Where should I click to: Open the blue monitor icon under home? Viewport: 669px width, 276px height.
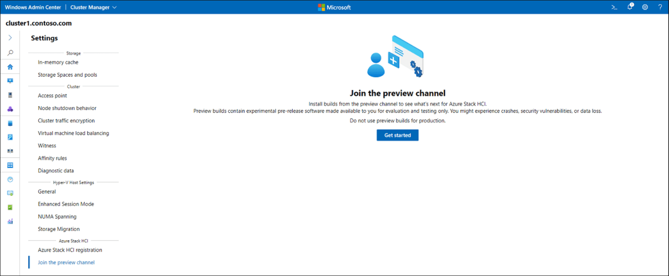click(x=10, y=81)
